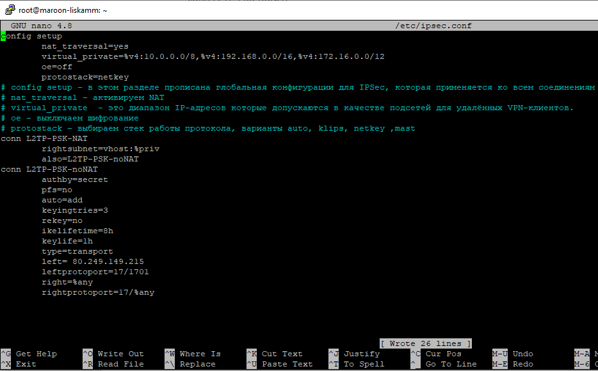
Task: Click the 'right=%any' line
Action: (67, 283)
